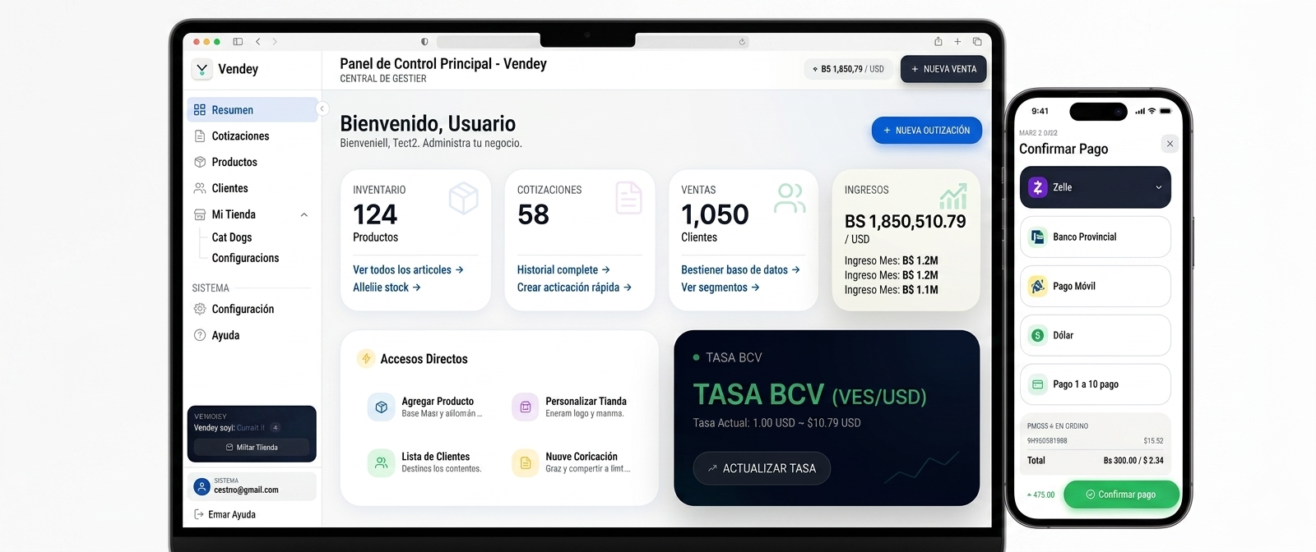Select Pago 1 a 10 pago option
The height and width of the screenshot is (552, 1316).
[x=1096, y=385]
